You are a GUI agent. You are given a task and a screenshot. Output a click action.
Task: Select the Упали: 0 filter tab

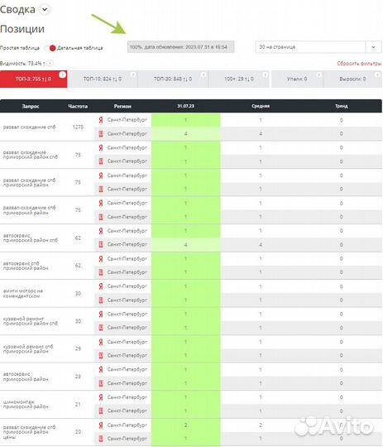coord(297,79)
